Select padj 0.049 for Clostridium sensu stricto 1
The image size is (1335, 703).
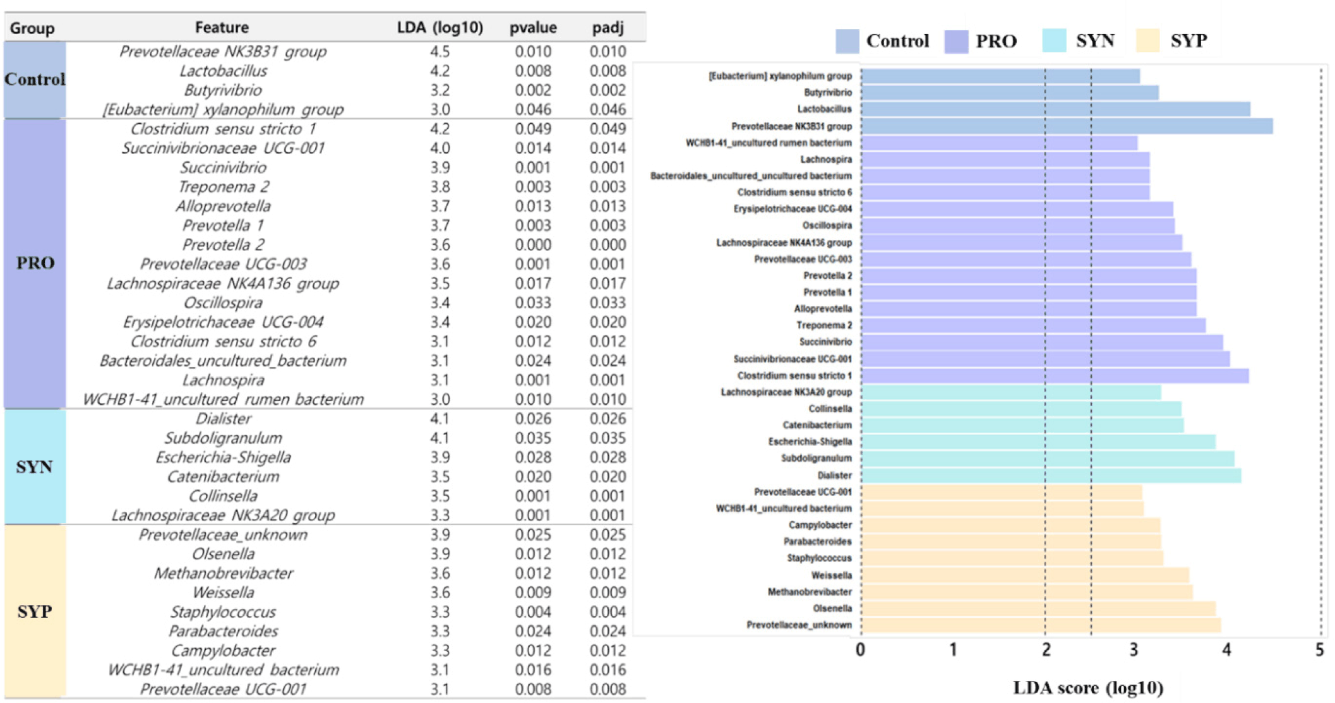coord(608,129)
